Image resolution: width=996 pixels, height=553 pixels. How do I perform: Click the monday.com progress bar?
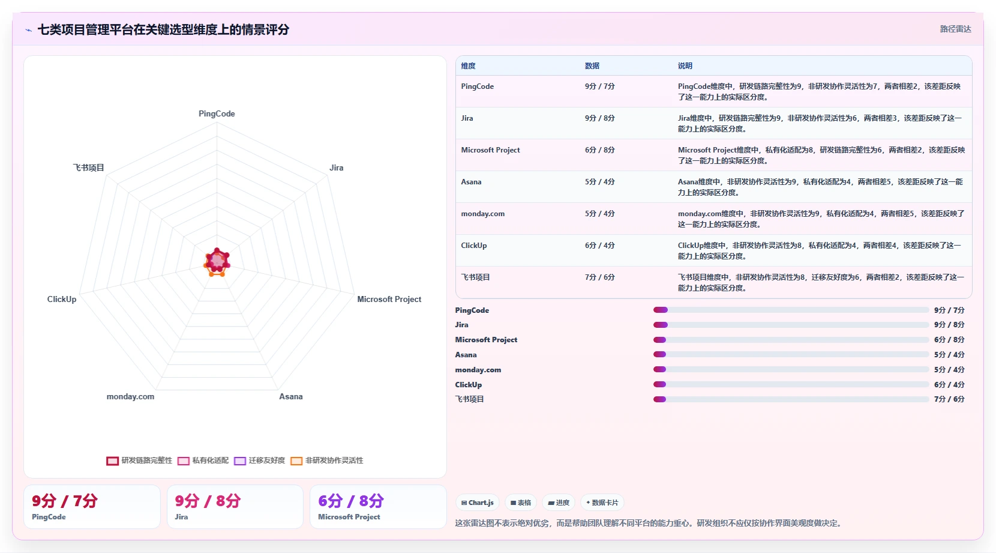791,369
